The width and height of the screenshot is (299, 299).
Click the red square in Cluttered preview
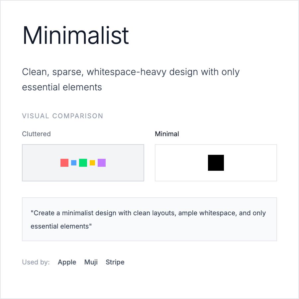pos(64,163)
